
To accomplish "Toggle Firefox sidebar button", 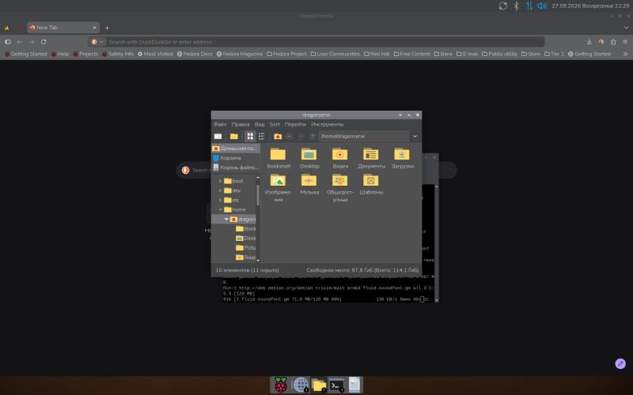I will coord(8,42).
